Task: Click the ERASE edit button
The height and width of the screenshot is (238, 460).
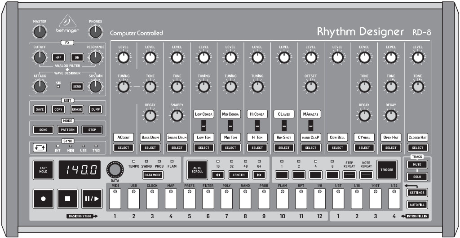Action: click(77, 109)
